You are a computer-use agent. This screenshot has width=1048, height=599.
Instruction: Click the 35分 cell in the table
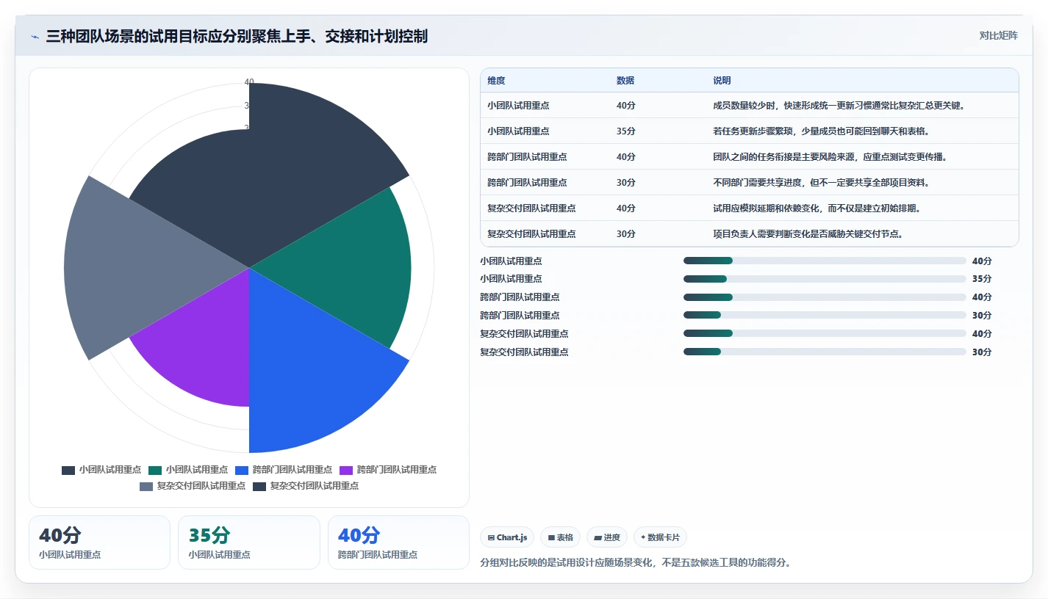pyautogui.click(x=626, y=131)
